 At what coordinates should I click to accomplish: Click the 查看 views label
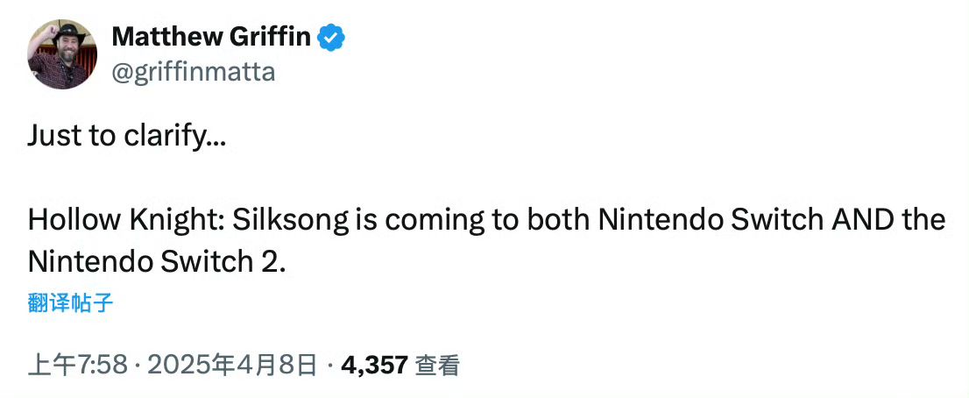pyautogui.click(x=437, y=366)
